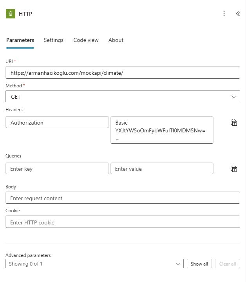
Task: Click the Clear all button
Action: 227,264
